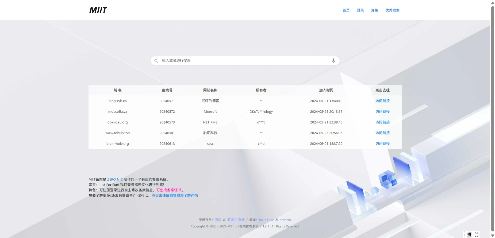495x238 pixels.
Task: Open 点击去往备案管理局了解详情 link
Action: pyautogui.click(x=175, y=196)
